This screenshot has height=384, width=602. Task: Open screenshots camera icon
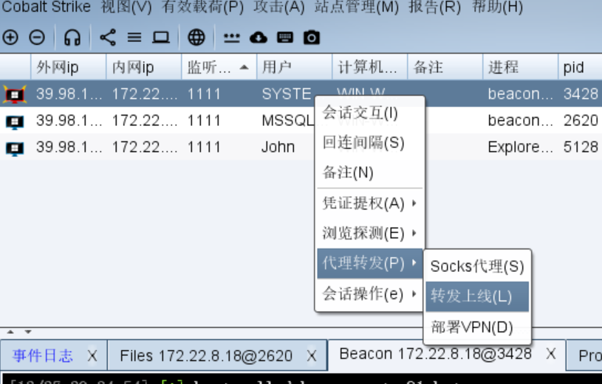click(x=312, y=38)
